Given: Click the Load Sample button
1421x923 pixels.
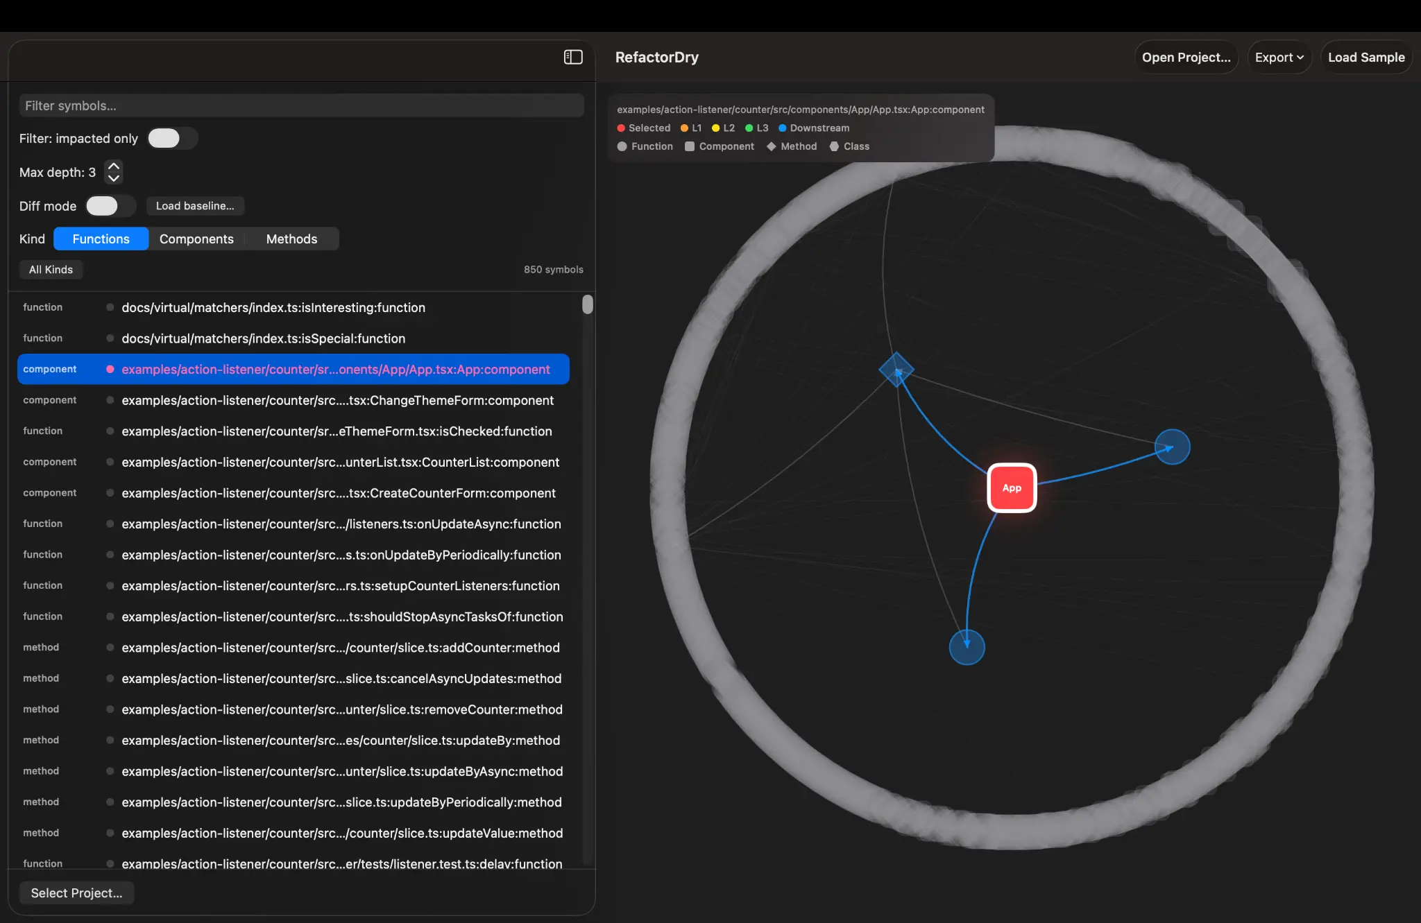Looking at the screenshot, I should click(1365, 57).
